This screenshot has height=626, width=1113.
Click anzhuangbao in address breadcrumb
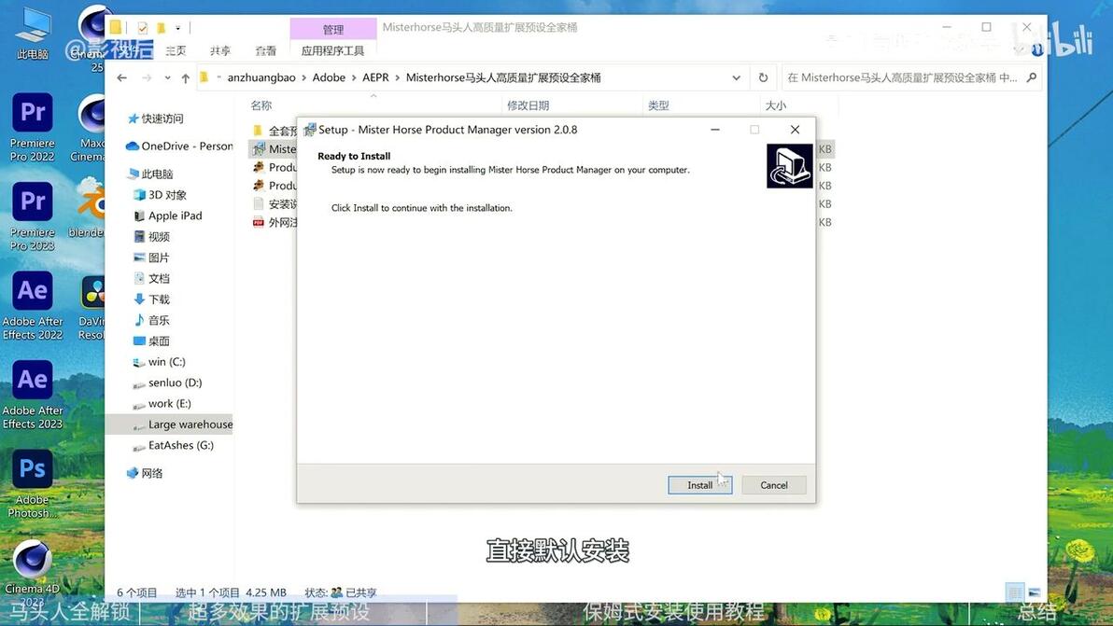coord(261,77)
